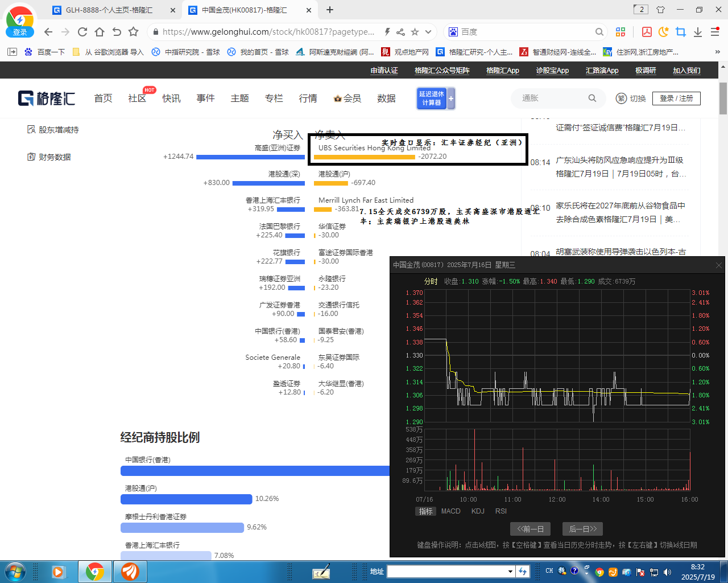Open a new browser tab with plus

pos(330,10)
